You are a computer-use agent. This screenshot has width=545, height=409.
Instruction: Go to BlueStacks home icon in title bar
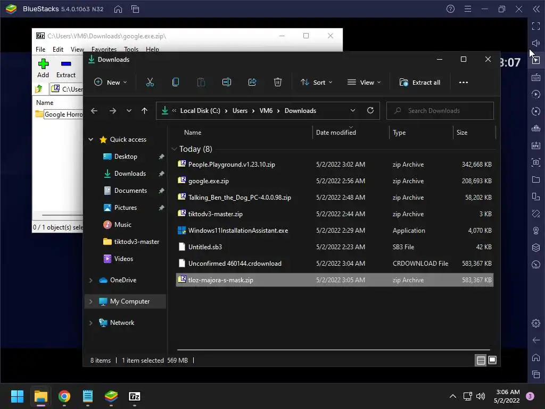[118, 10]
